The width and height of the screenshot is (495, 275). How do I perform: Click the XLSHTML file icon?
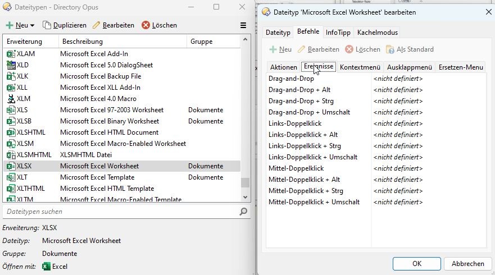tap(11, 132)
